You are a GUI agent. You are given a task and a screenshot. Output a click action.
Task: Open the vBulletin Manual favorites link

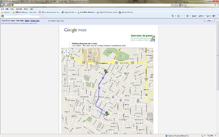126,12
